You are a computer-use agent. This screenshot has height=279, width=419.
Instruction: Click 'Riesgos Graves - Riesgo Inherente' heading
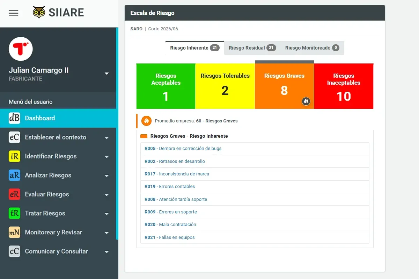[189, 136]
